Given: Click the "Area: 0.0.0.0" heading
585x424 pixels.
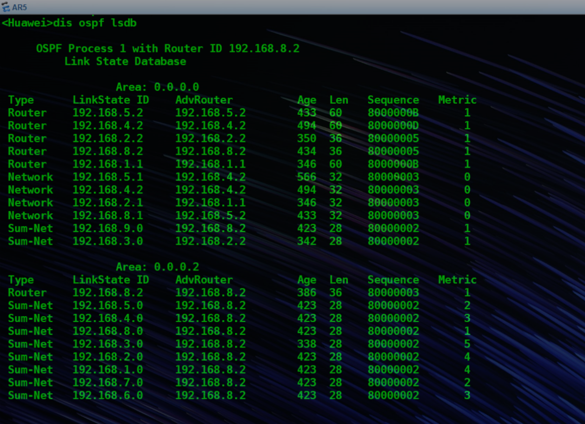Looking at the screenshot, I should pyautogui.click(x=157, y=87).
